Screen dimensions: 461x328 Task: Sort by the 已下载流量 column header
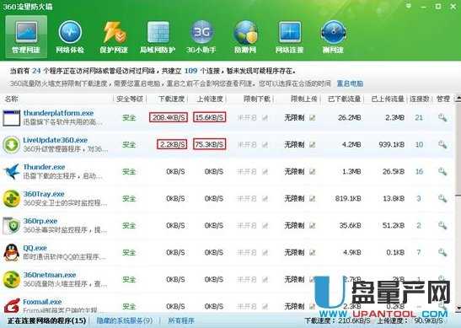(x=345, y=99)
